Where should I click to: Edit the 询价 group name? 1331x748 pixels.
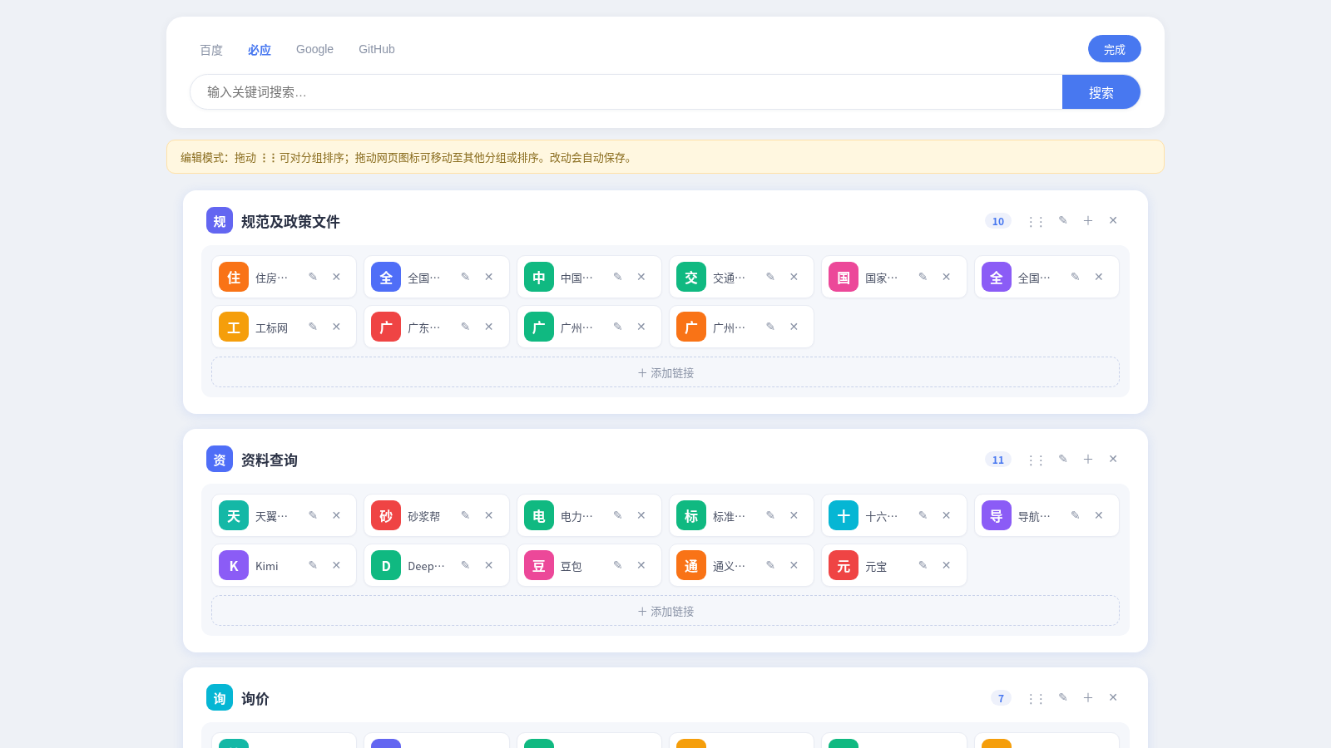click(1063, 697)
